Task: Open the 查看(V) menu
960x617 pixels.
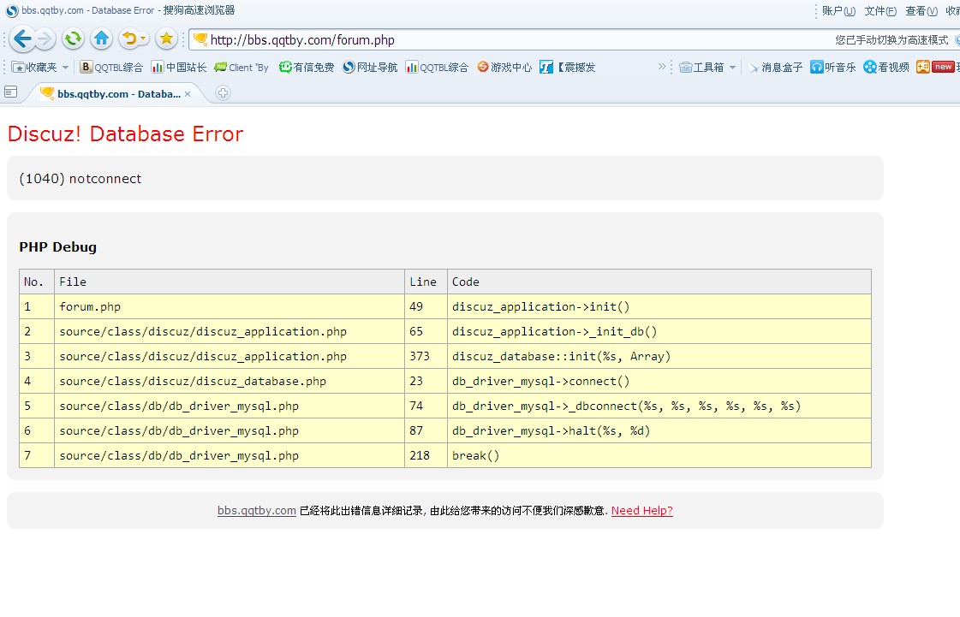Action: click(x=921, y=11)
